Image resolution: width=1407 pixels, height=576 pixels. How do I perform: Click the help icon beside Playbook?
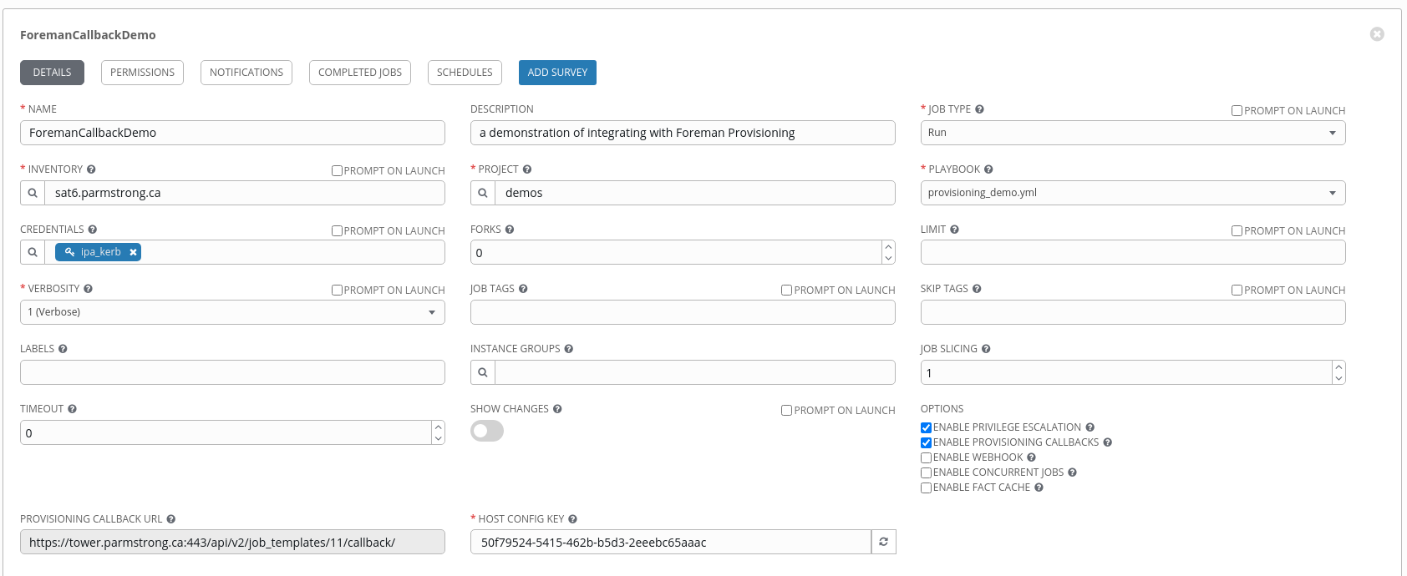[x=988, y=169]
